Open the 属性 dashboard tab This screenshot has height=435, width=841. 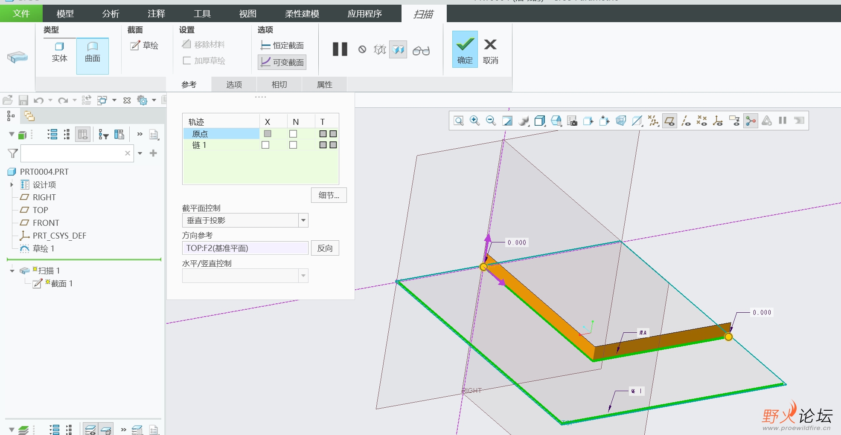324,84
